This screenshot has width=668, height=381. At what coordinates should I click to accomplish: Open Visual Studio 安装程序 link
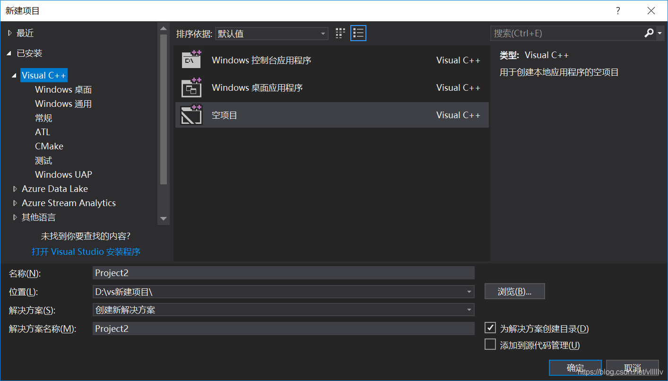pyautogui.click(x=86, y=251)
